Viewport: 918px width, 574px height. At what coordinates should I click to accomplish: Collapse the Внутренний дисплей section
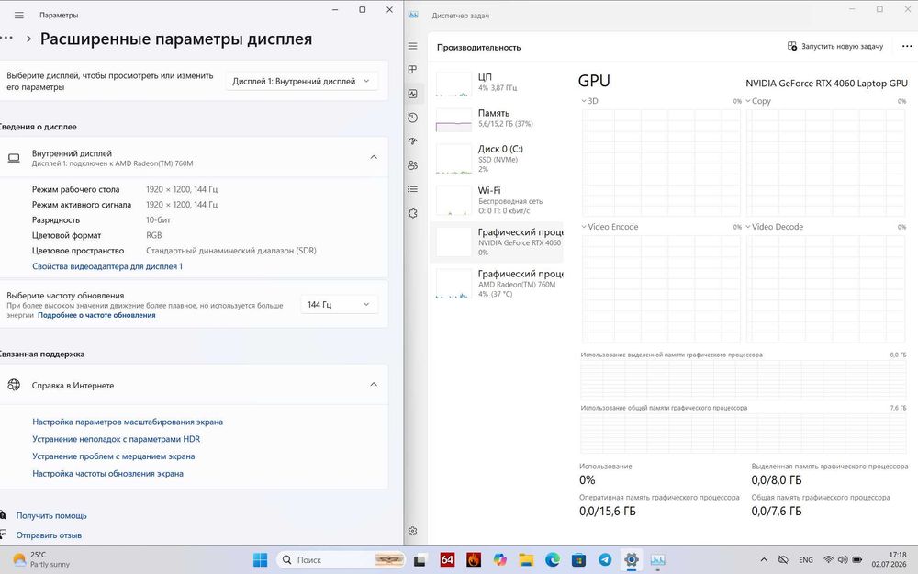pos(374,157)
